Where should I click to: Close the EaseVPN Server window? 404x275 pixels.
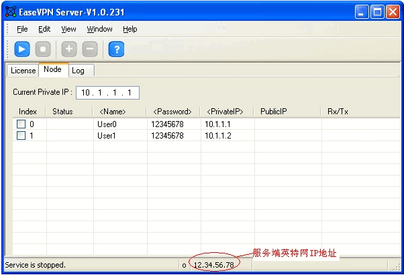click(393, 12)
